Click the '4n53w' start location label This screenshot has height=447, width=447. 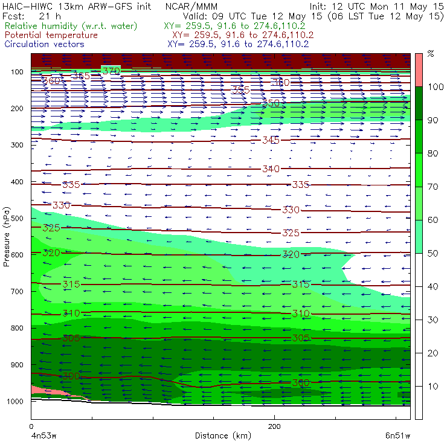[44, 436]
